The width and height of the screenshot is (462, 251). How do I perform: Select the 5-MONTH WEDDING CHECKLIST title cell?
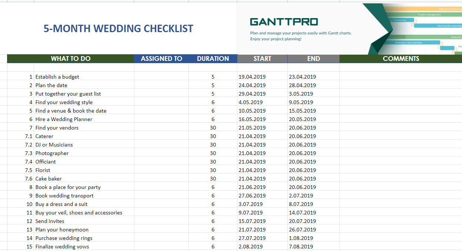(x=118, y=28)
